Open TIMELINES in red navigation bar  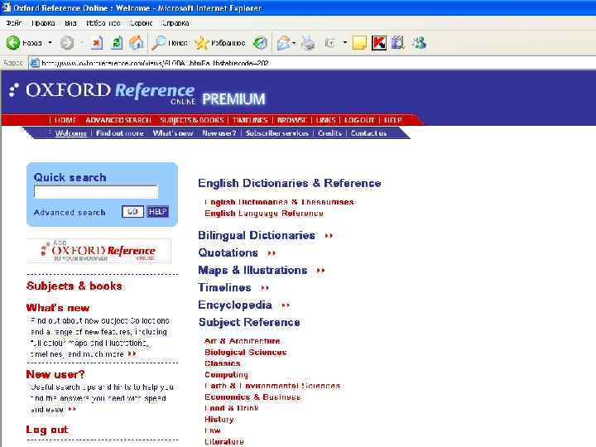(x=250, y=120)
